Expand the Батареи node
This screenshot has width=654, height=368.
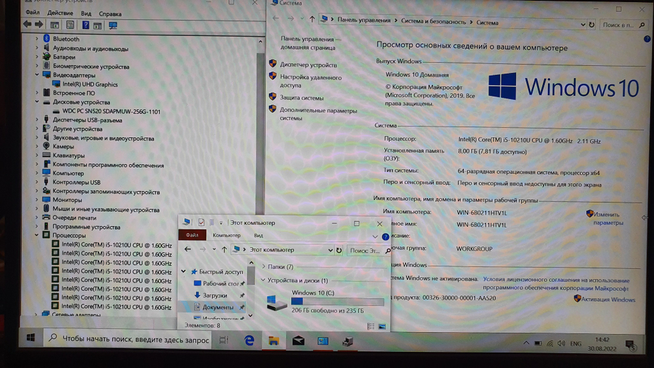click(37, 57)
